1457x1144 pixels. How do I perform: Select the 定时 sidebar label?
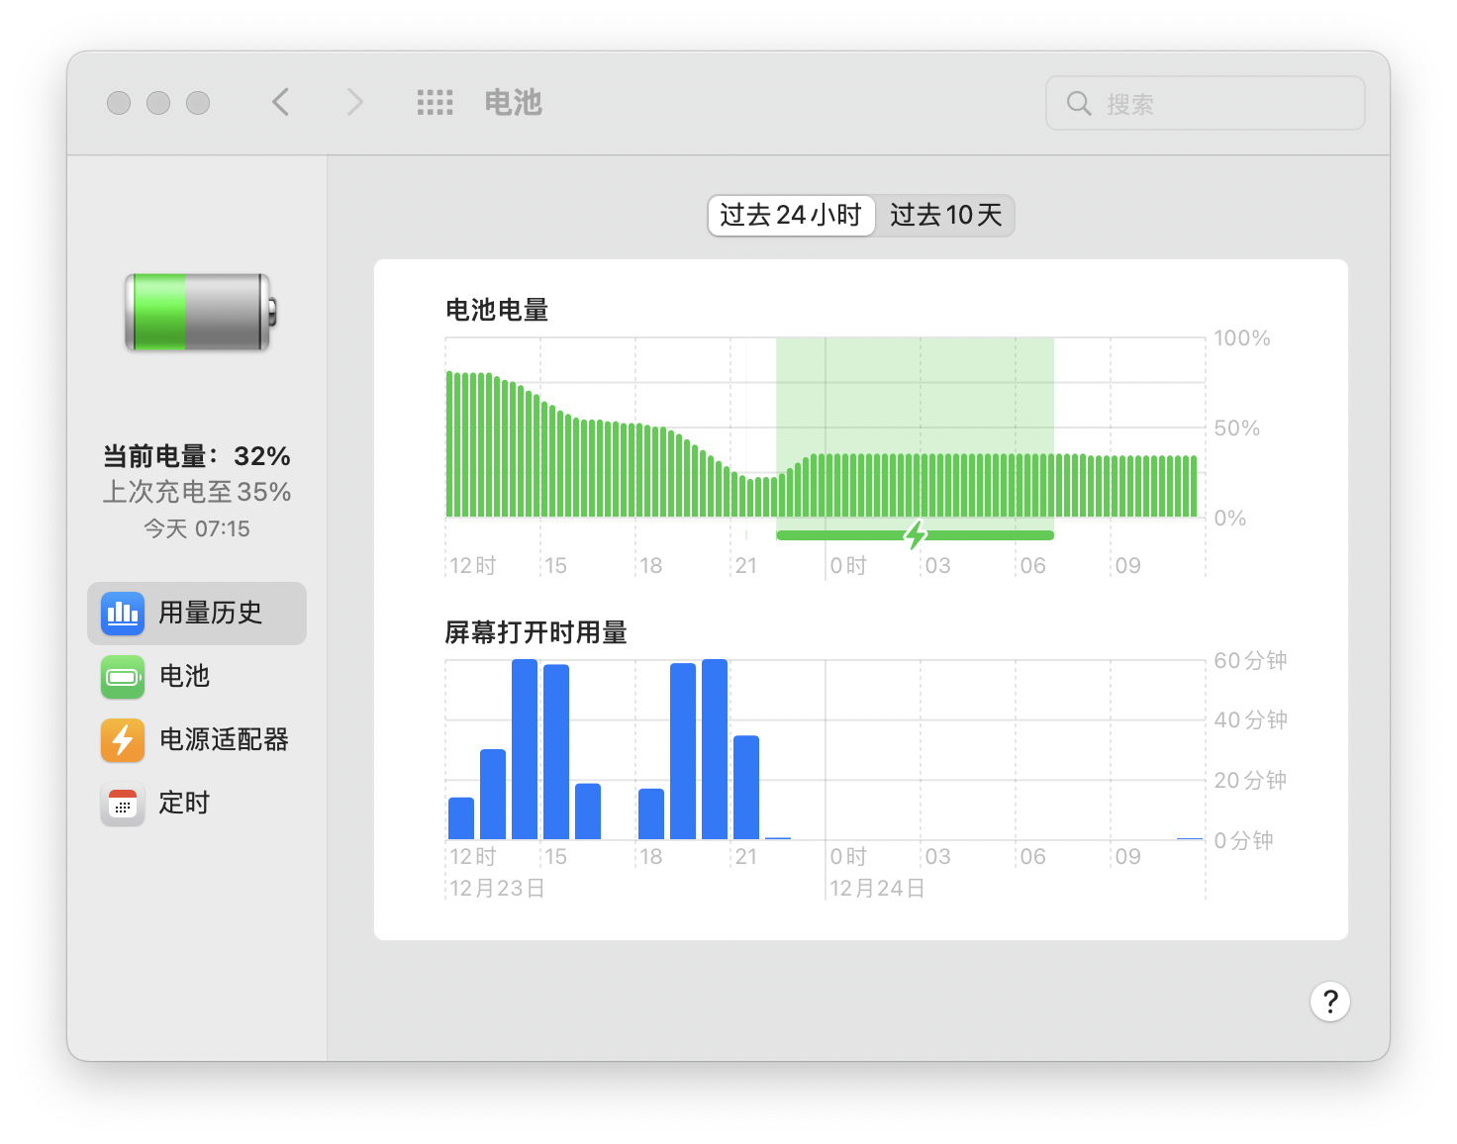pyautogui.click(x=185, y=804)
